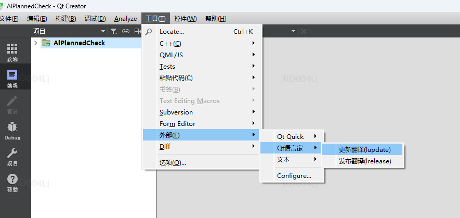Expand the QML/JS submenu
This screenshot has height=218, width=460.
coord(202,55)
